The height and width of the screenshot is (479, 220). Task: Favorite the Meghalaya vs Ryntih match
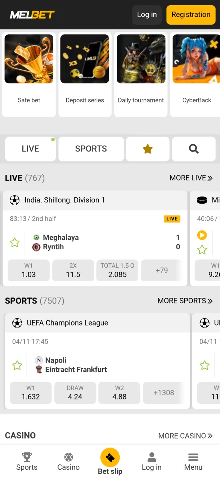14,242
